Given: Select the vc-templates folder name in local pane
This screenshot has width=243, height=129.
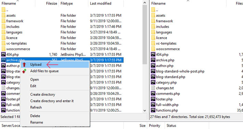Looking at the screenshot, I should click(x=16, y=43).
